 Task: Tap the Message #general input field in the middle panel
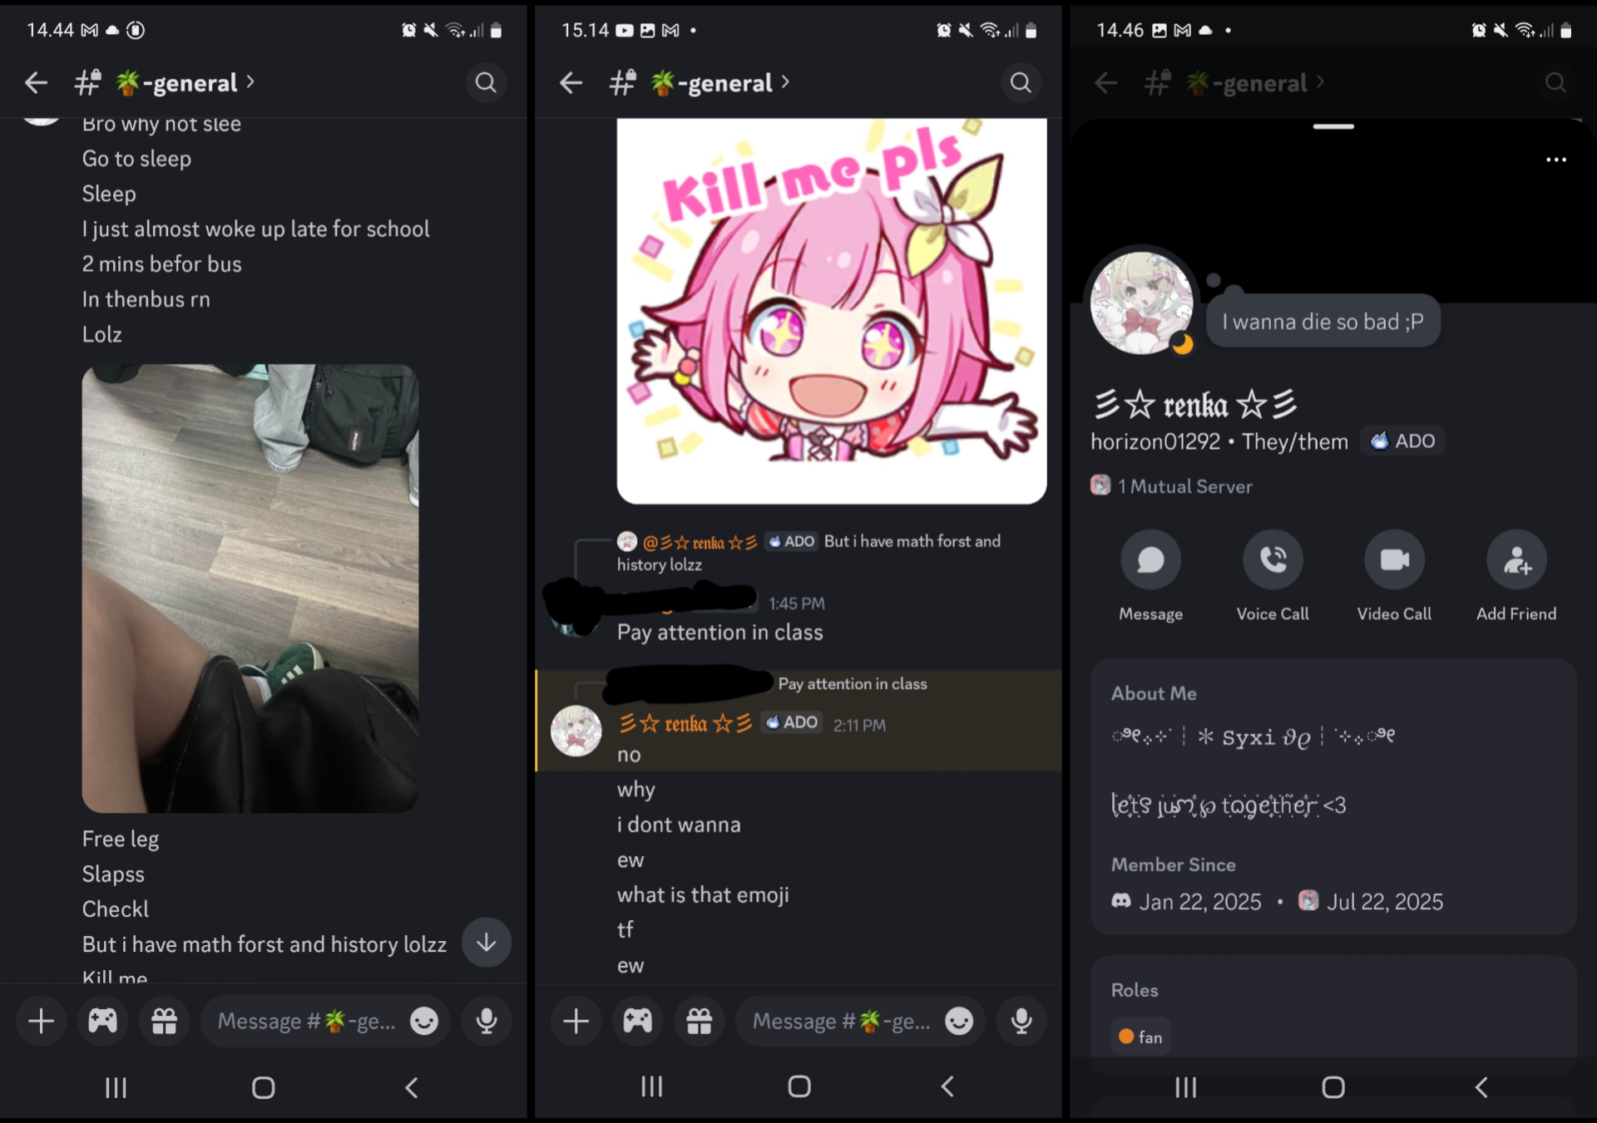tap(840, 1021)
